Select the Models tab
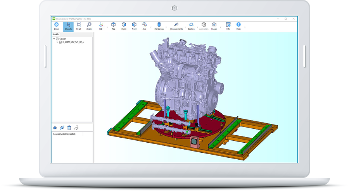 pos(55,34)
